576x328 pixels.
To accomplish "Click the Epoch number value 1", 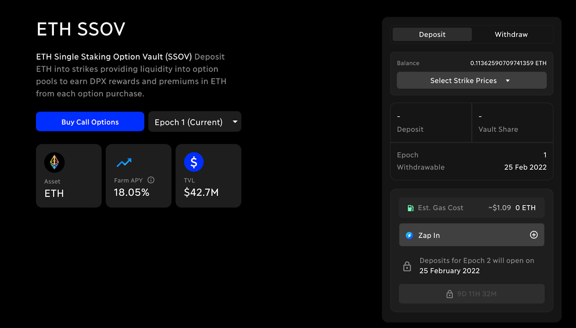I will [x=545, y=155].
